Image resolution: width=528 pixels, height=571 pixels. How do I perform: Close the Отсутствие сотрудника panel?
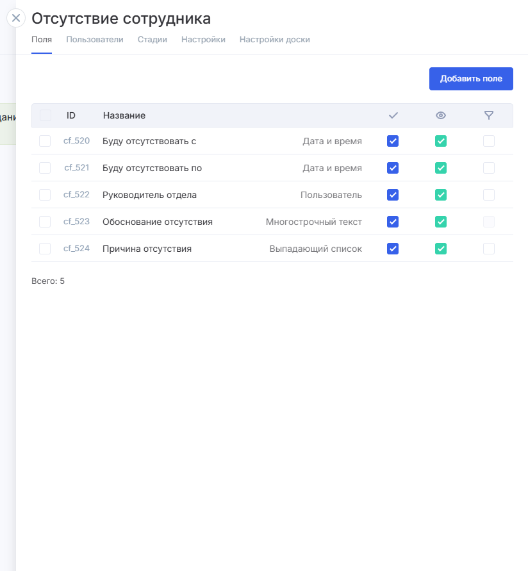click(x=16, y=18)
